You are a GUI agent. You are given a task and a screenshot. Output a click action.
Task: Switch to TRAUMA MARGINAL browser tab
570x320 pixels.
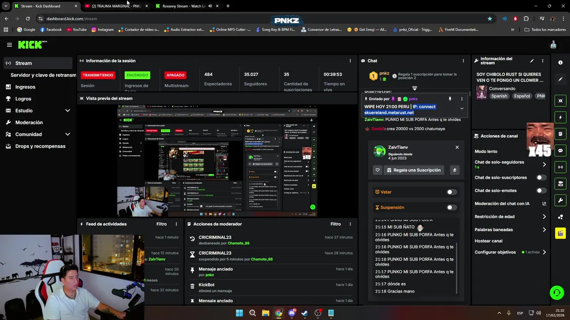(117, 6)
